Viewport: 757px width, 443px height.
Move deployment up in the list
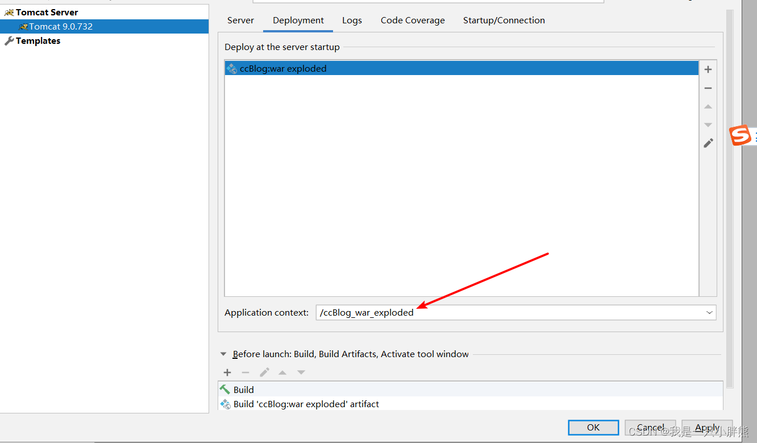point(708,106)
